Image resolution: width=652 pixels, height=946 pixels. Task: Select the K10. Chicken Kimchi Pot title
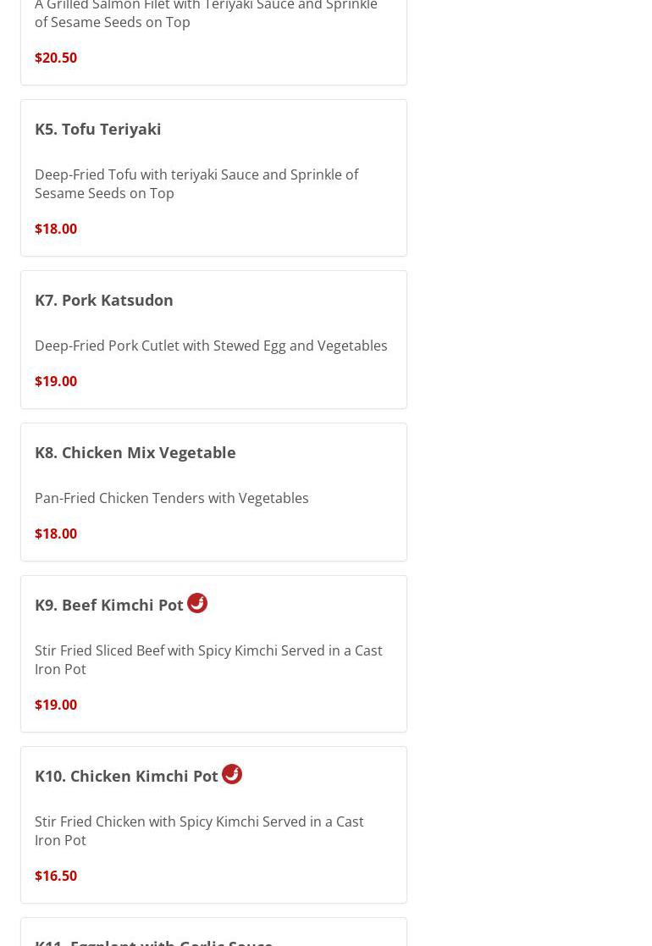[126, 776]
